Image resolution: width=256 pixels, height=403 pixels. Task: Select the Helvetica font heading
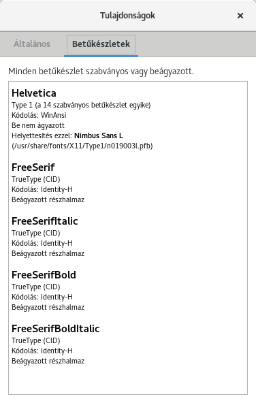(34, 93)
